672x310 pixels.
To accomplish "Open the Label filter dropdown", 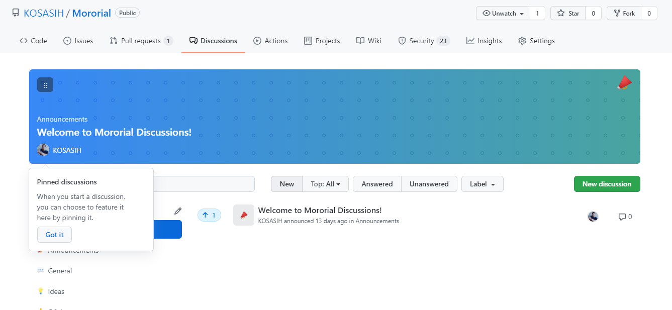I will pyautogui.click(x=482, y=184).
